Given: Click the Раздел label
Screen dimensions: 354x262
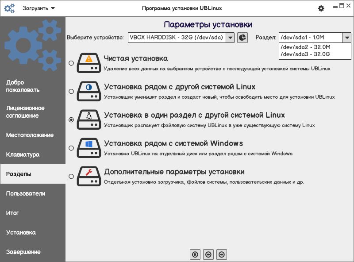Looking at the screenshot, I should click(x=266, y=38).
